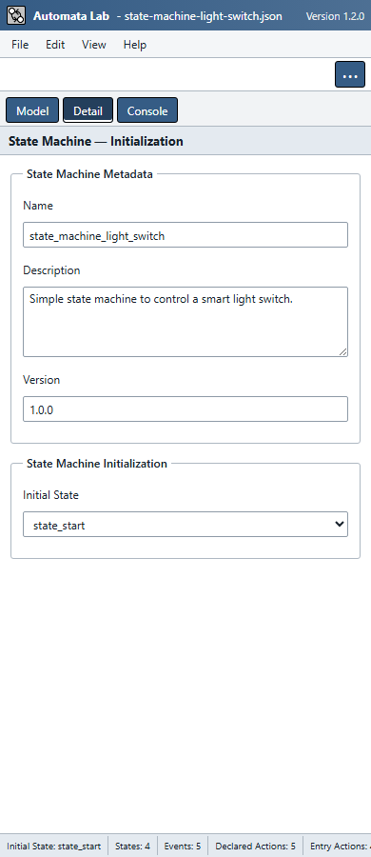The width and height of the screenshot is (371, 857).
Task: Click status bar entry 'Declared Actions: 5'
Action: [x=256, y=847]
